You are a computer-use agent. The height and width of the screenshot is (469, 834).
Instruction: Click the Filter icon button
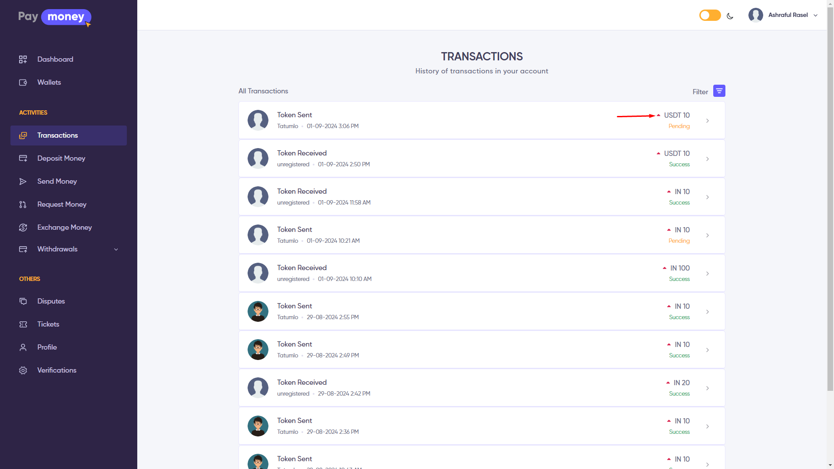(x=719, y=91)
